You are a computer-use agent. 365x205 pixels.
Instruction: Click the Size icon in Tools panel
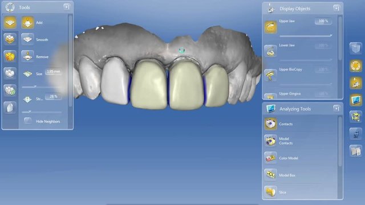(27, 74)
